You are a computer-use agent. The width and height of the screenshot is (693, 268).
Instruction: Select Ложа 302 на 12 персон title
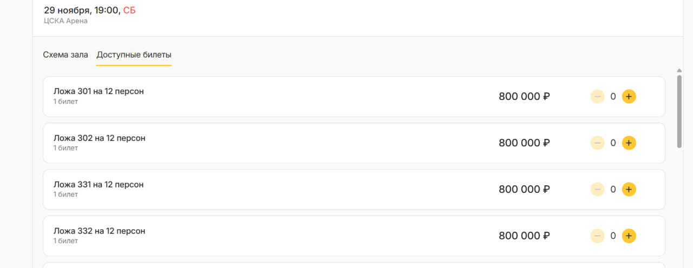(99, 138)
